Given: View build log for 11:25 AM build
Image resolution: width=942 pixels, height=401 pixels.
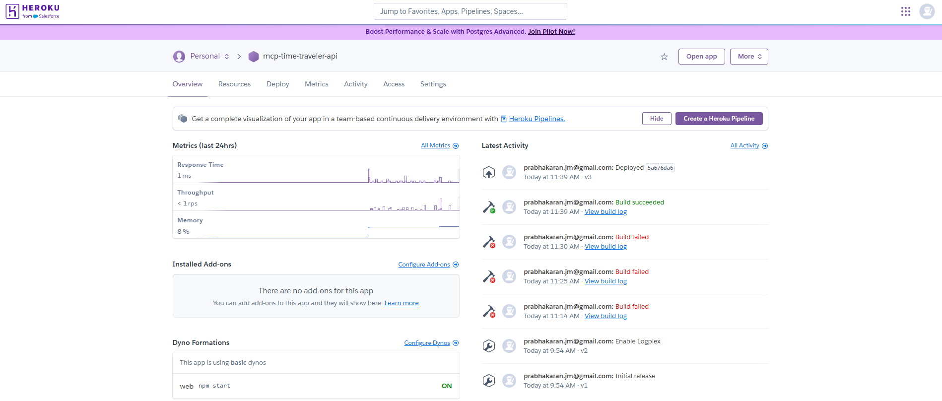Looking at the screenshot, I should pyautogui.click(x=606, y=281).
